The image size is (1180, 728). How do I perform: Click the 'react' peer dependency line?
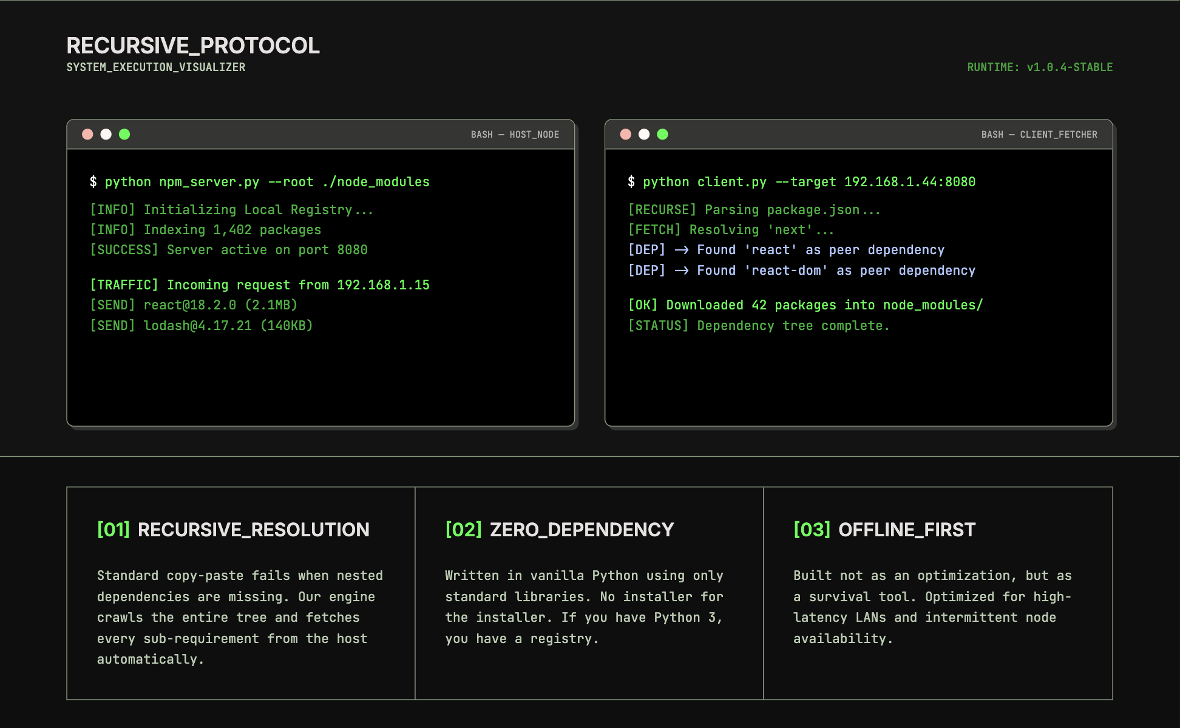(786, 250)
